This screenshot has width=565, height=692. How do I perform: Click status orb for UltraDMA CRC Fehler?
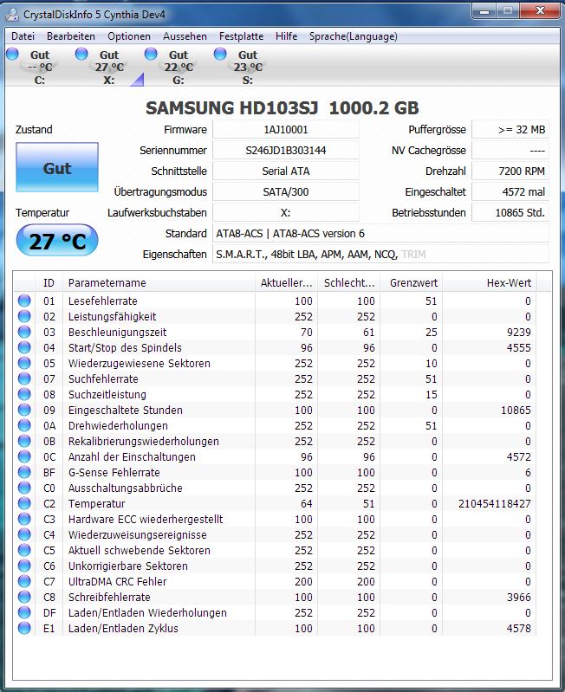tap(24, 581)
